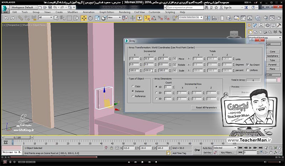Click the Mirror tool icon
285x166 pixels.
pos(207,18)
